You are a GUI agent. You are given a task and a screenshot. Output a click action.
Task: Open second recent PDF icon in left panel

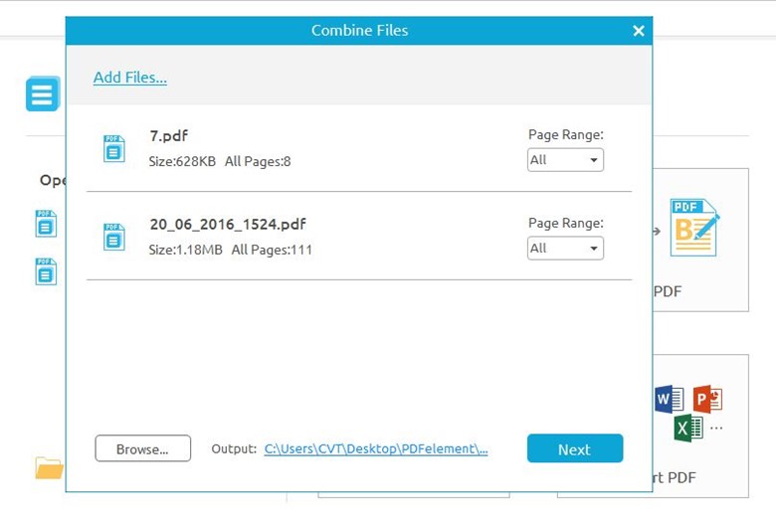pyautogui.click(x=46, y=271)
